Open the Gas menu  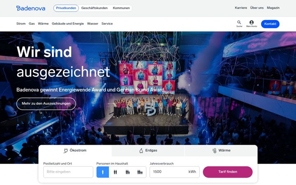(32, 23)
